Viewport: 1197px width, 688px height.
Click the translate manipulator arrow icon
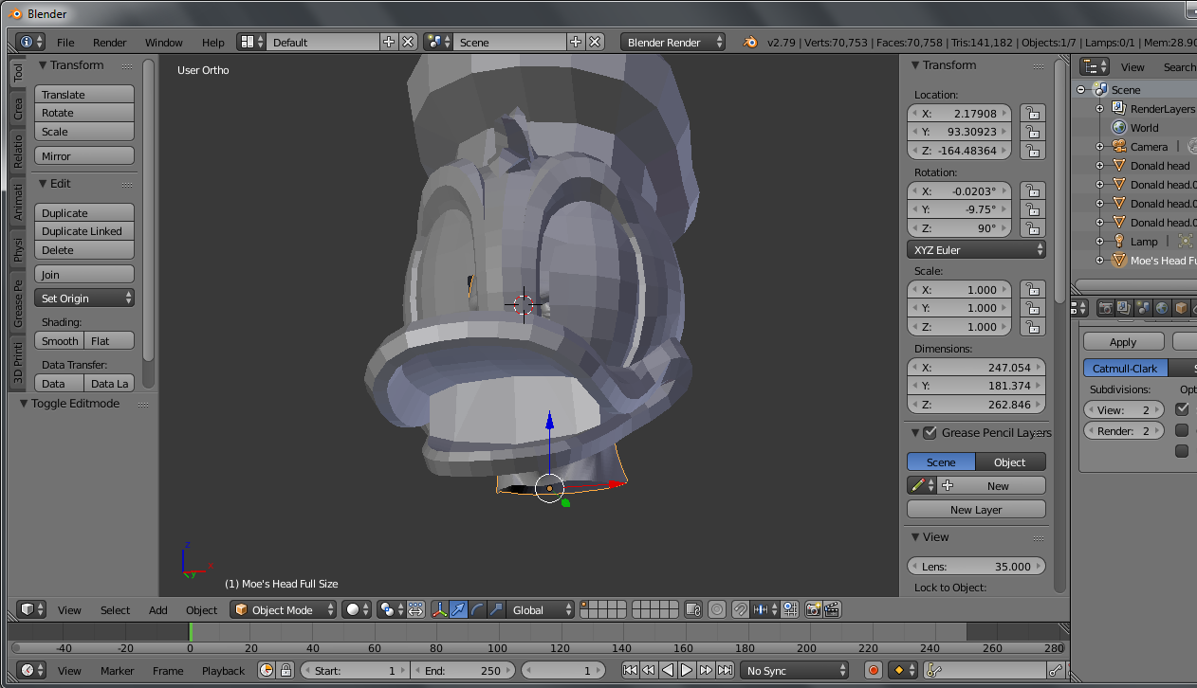coord(459,609)
